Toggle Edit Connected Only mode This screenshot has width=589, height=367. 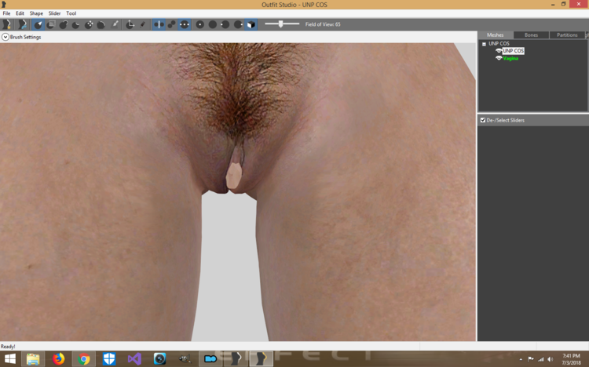point(172,25)
